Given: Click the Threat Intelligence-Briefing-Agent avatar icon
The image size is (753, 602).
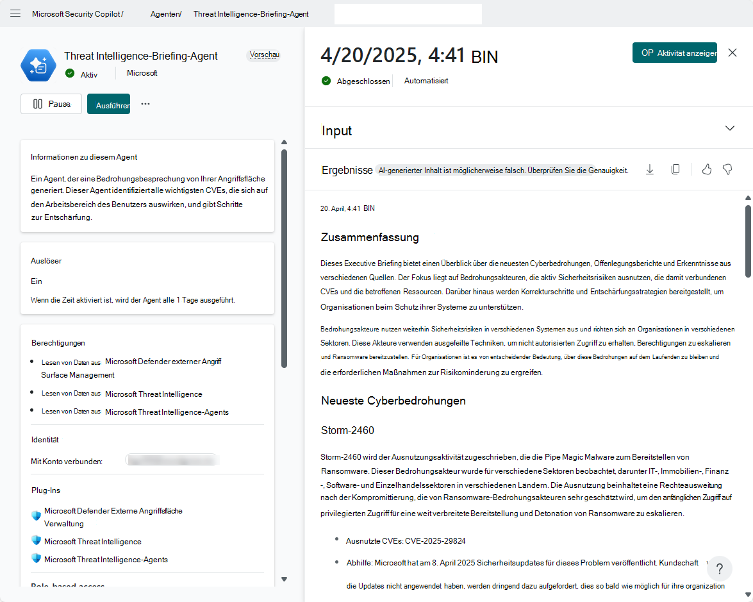Looking at the screenshot, I should (x=38, y=65).
